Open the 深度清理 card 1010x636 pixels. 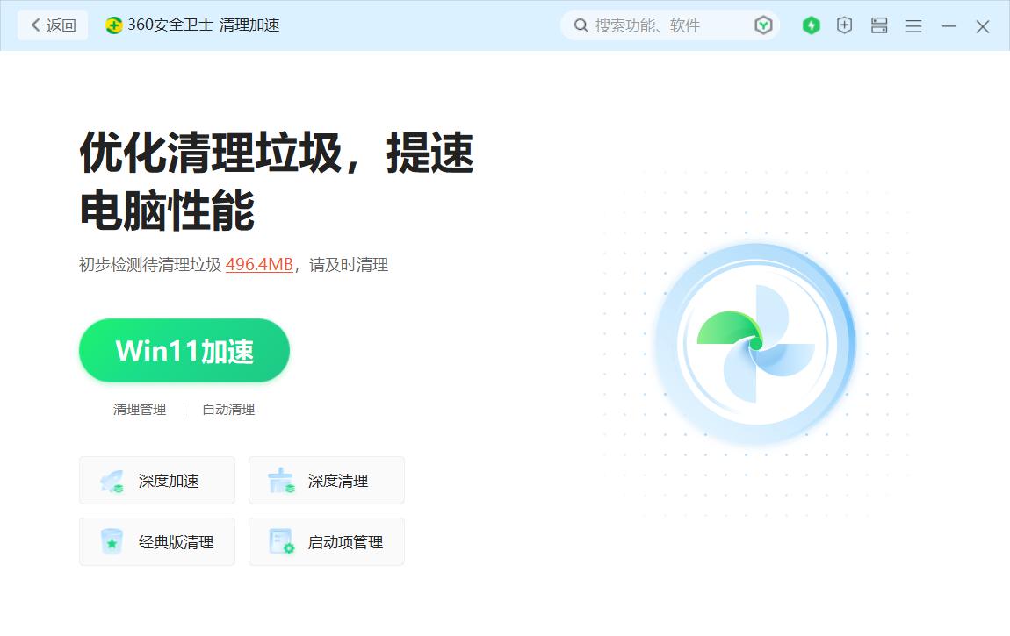pos(326,480)
